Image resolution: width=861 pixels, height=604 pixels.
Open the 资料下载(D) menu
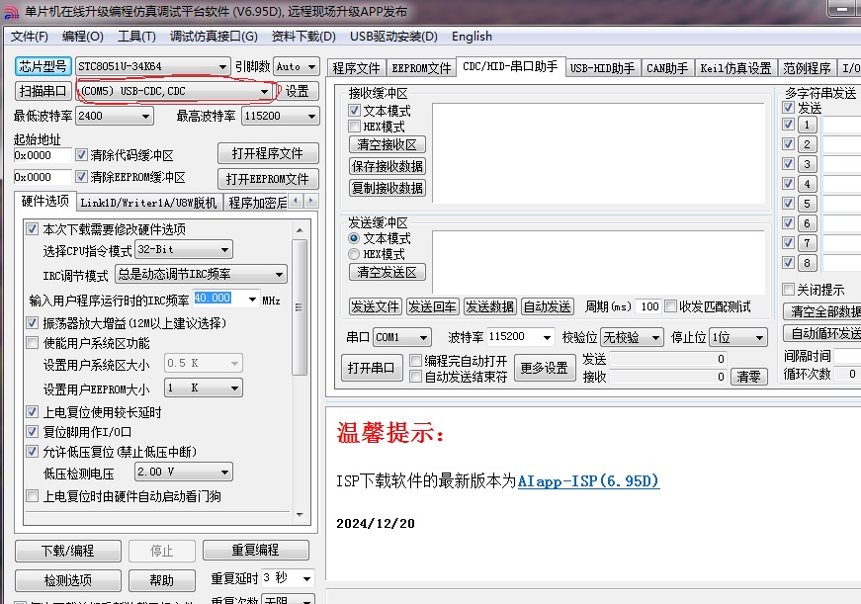[303, 37]
